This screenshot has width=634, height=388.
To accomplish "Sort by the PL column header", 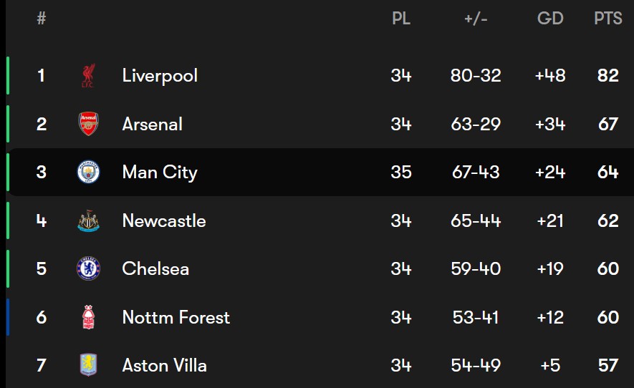I will (401, 18).
